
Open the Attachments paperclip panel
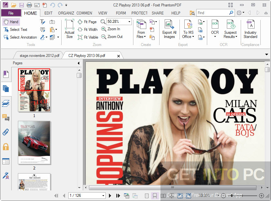coord(6,132)
